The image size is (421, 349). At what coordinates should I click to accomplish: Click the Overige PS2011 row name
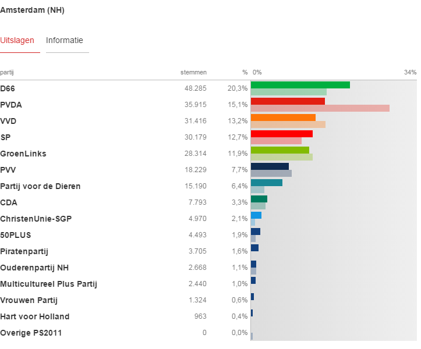(x=31, y=333)
